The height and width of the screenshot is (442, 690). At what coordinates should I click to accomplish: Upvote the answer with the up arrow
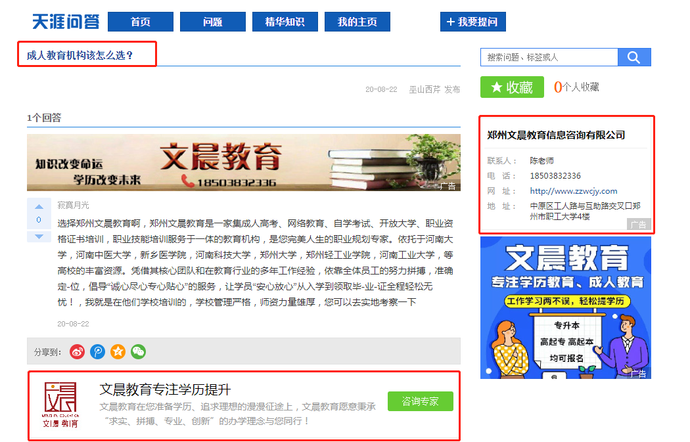39,207
